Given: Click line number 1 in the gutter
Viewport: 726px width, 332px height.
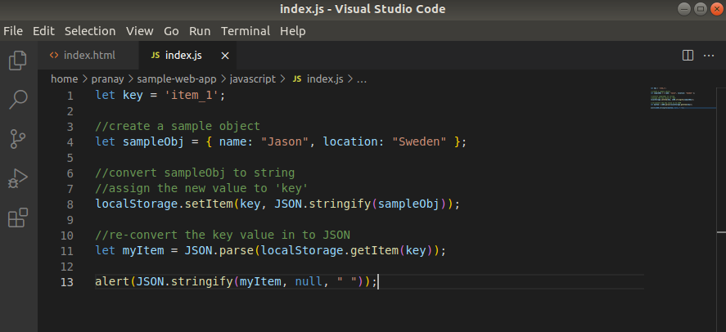Looking at the screenshot, I should [70, 96].
